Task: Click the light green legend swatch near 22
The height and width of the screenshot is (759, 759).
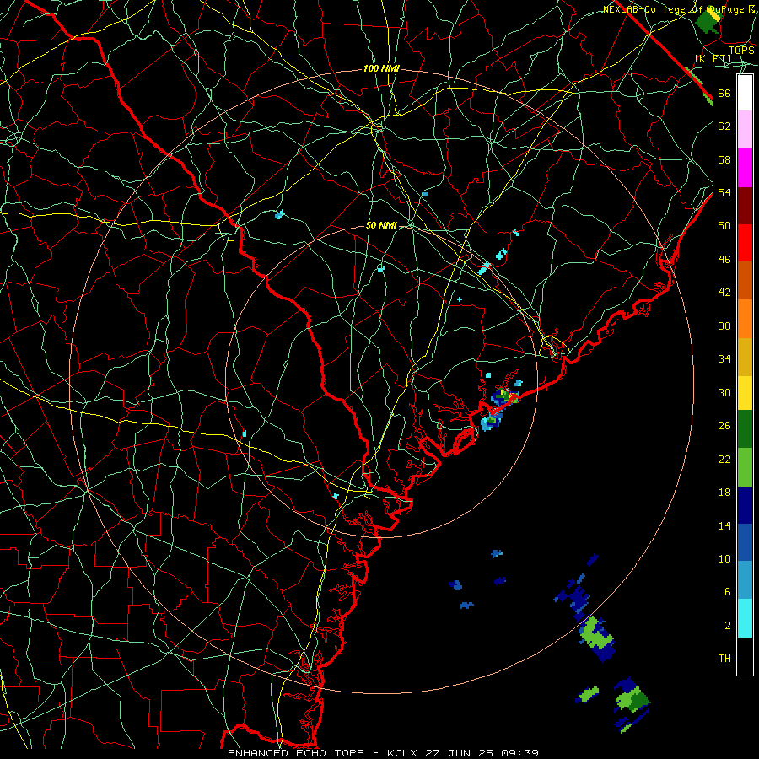Action: coord(745,467)
